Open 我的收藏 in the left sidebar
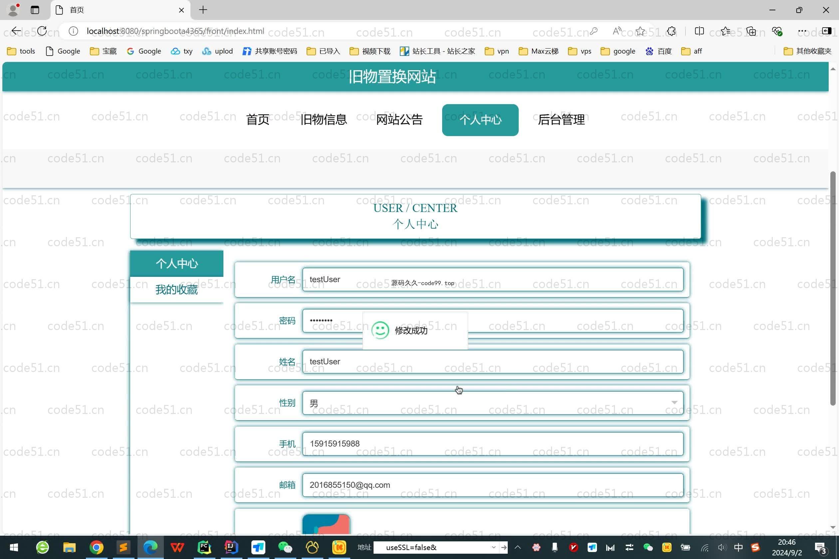Screen dimensions: 839x559 [x=176, y=289]
